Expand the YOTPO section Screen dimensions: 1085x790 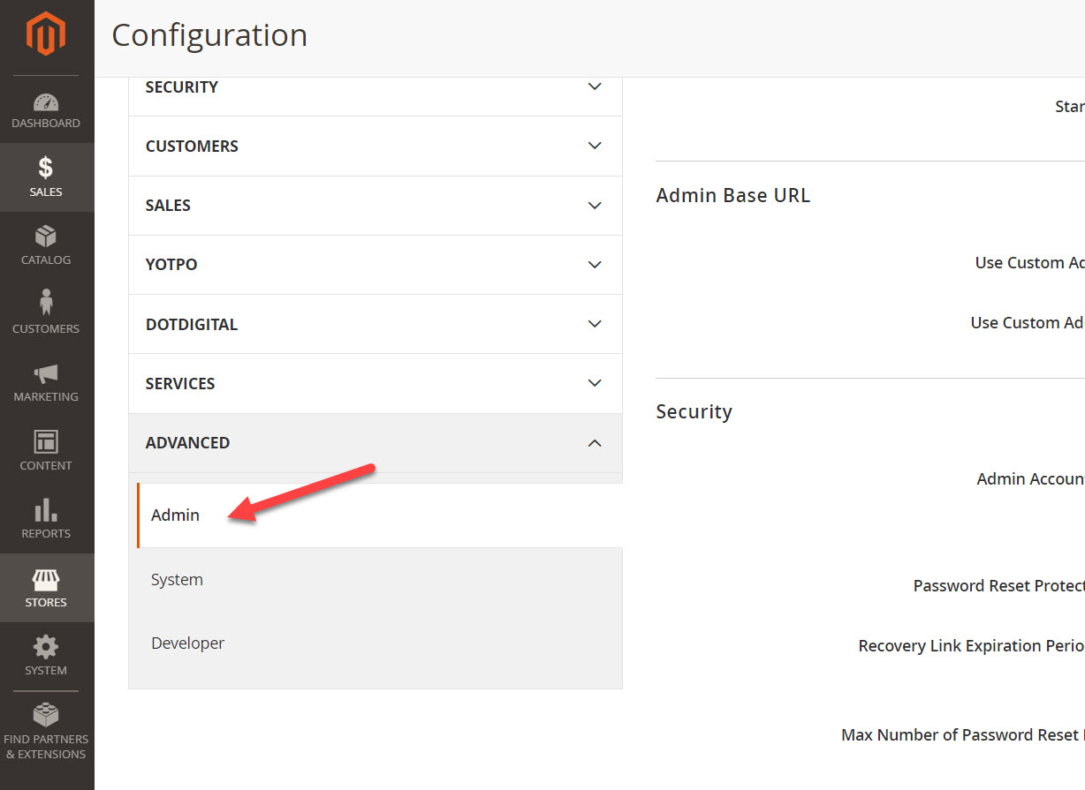pos(375,264)
